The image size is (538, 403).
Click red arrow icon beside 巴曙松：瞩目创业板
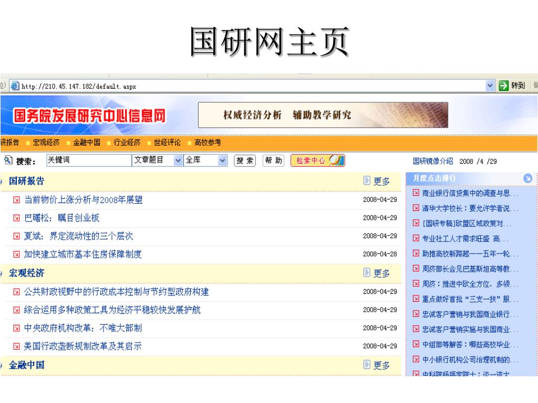[x=16, y=218]
